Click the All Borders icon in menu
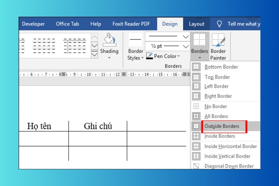Viewport: 279px width, 186px height. pyautogui.click(x=196, y=116)
